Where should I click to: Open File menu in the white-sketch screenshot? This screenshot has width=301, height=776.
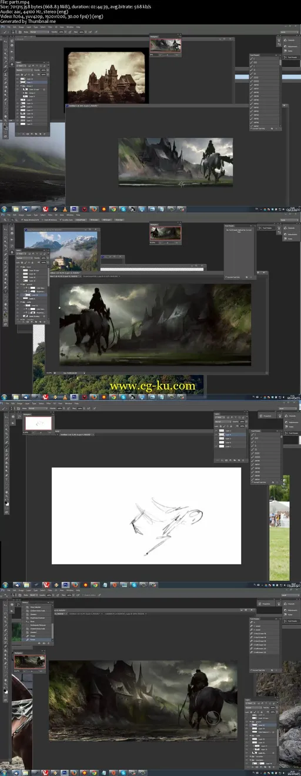pos(8,404)
